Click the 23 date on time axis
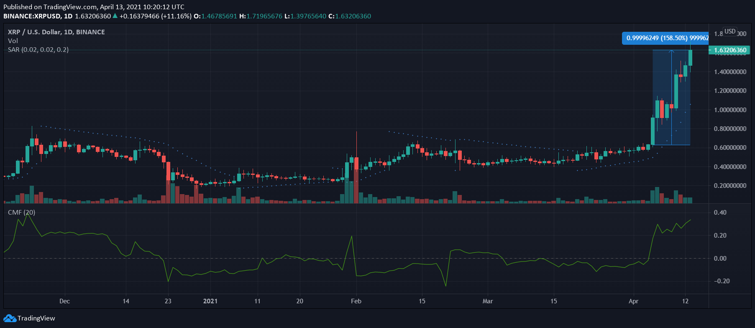Screen dimensions: 755x328 [x=168, y=301]
